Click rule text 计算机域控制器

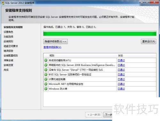(x=57, y=79)
